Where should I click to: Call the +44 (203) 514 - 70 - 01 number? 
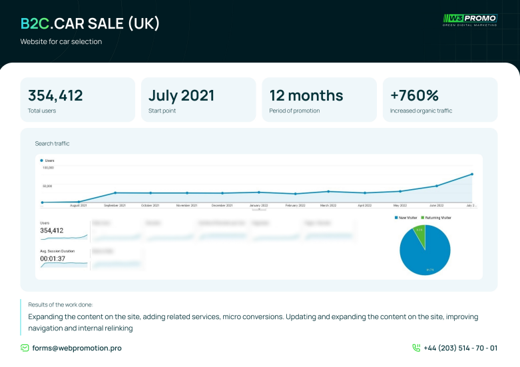(x=460, y=348)
